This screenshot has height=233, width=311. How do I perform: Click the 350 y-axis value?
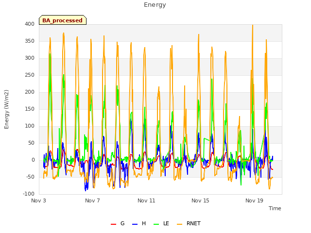coord(30,41)
